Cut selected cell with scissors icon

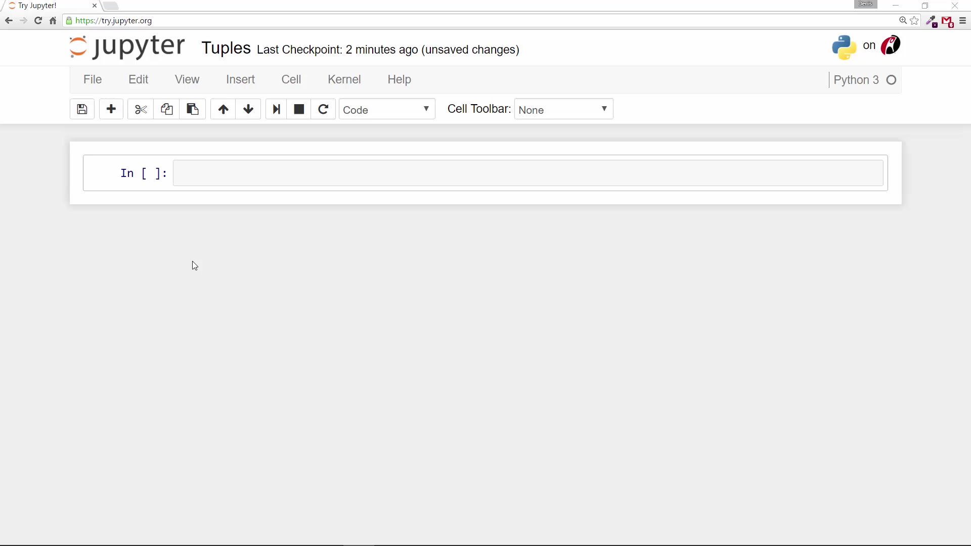point(141,109)
